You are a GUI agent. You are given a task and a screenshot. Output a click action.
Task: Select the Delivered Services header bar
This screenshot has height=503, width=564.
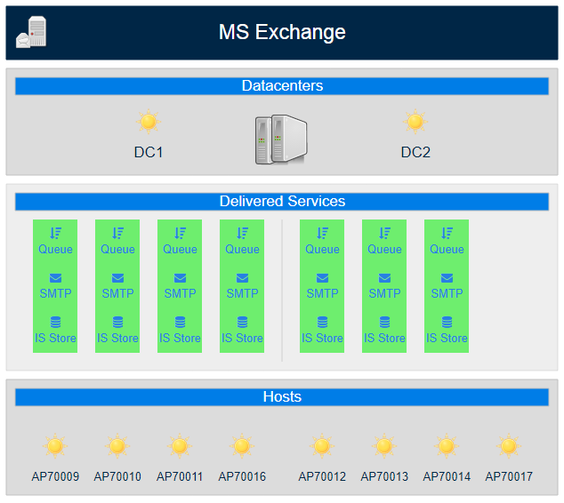click(x=282, y=202)
